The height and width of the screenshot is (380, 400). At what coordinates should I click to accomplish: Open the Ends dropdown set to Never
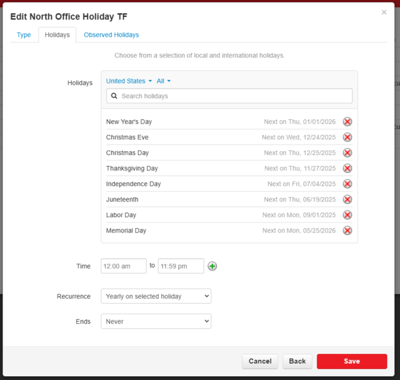[x=156, y=322]
